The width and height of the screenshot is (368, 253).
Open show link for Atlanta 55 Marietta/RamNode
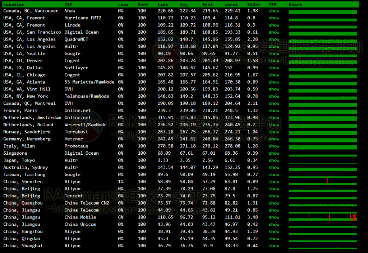point(274,82)
